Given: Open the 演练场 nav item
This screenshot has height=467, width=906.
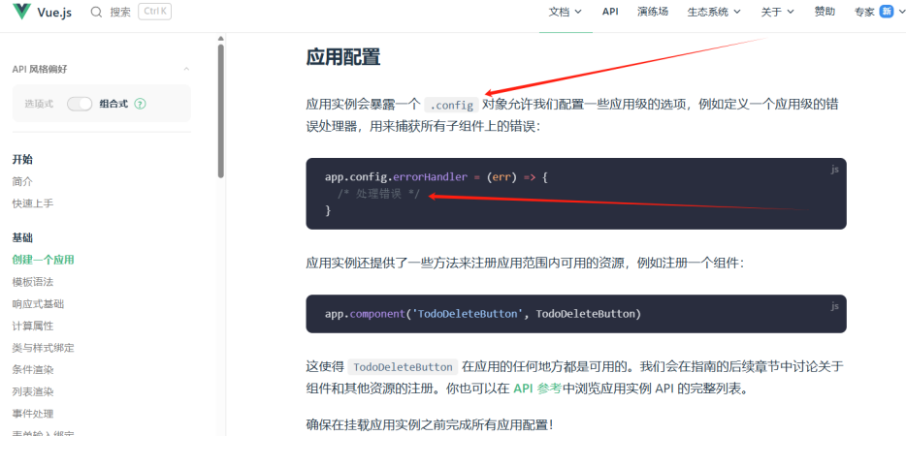Looking at the screenshot, I should coord(653,12).
